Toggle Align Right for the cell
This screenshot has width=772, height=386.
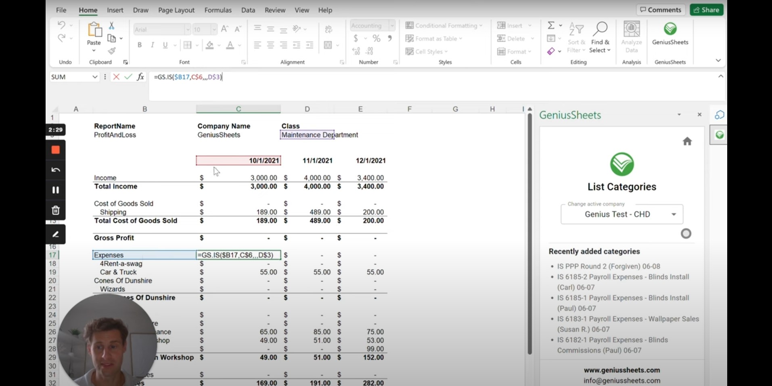point(283,45)
